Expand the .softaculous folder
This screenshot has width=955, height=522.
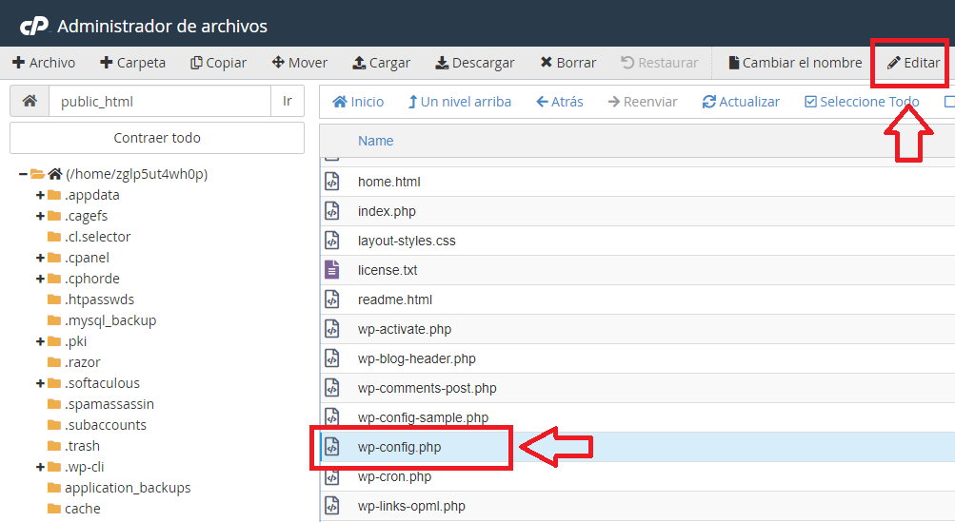[40, 383]
